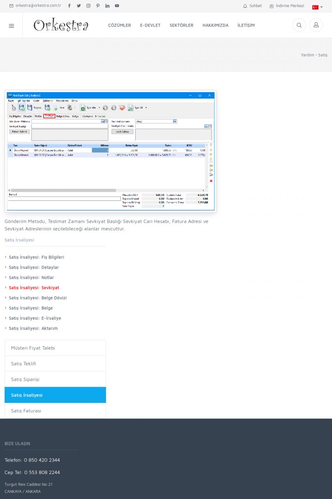
Task: Select the Satış Faturası sidebar item
Action: [55, 411]
